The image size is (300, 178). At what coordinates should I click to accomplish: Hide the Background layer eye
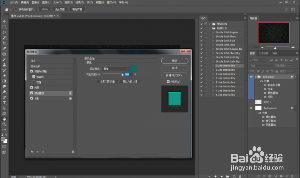251,108
